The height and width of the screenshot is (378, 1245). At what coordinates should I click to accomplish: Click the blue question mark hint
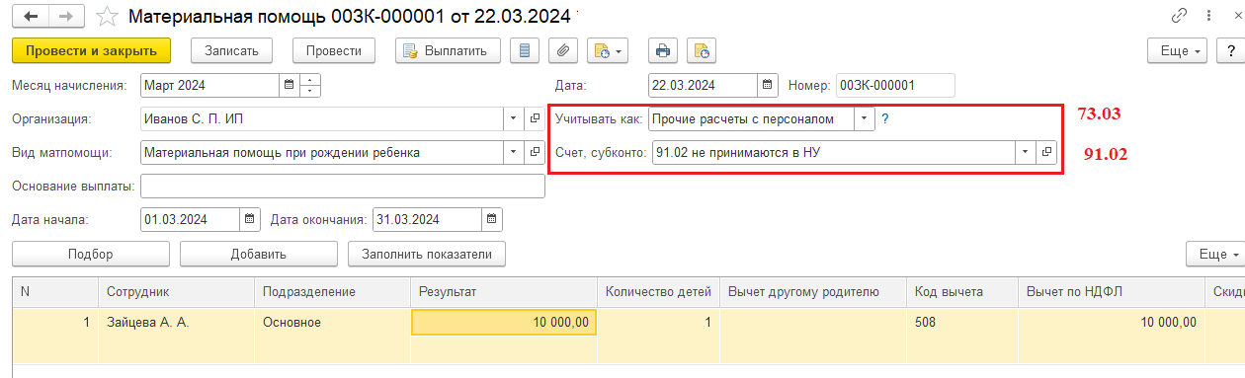point(885,119)
